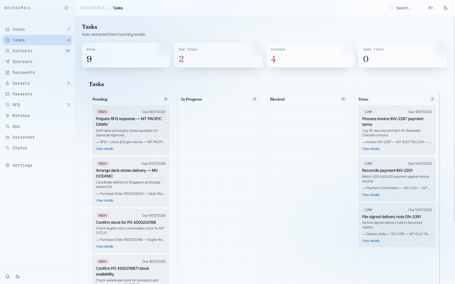The width and height of the screenshot is (455, 284).
Task: Click the Delivery Note DN-3391 source reference
Action: tap(396, 234)
